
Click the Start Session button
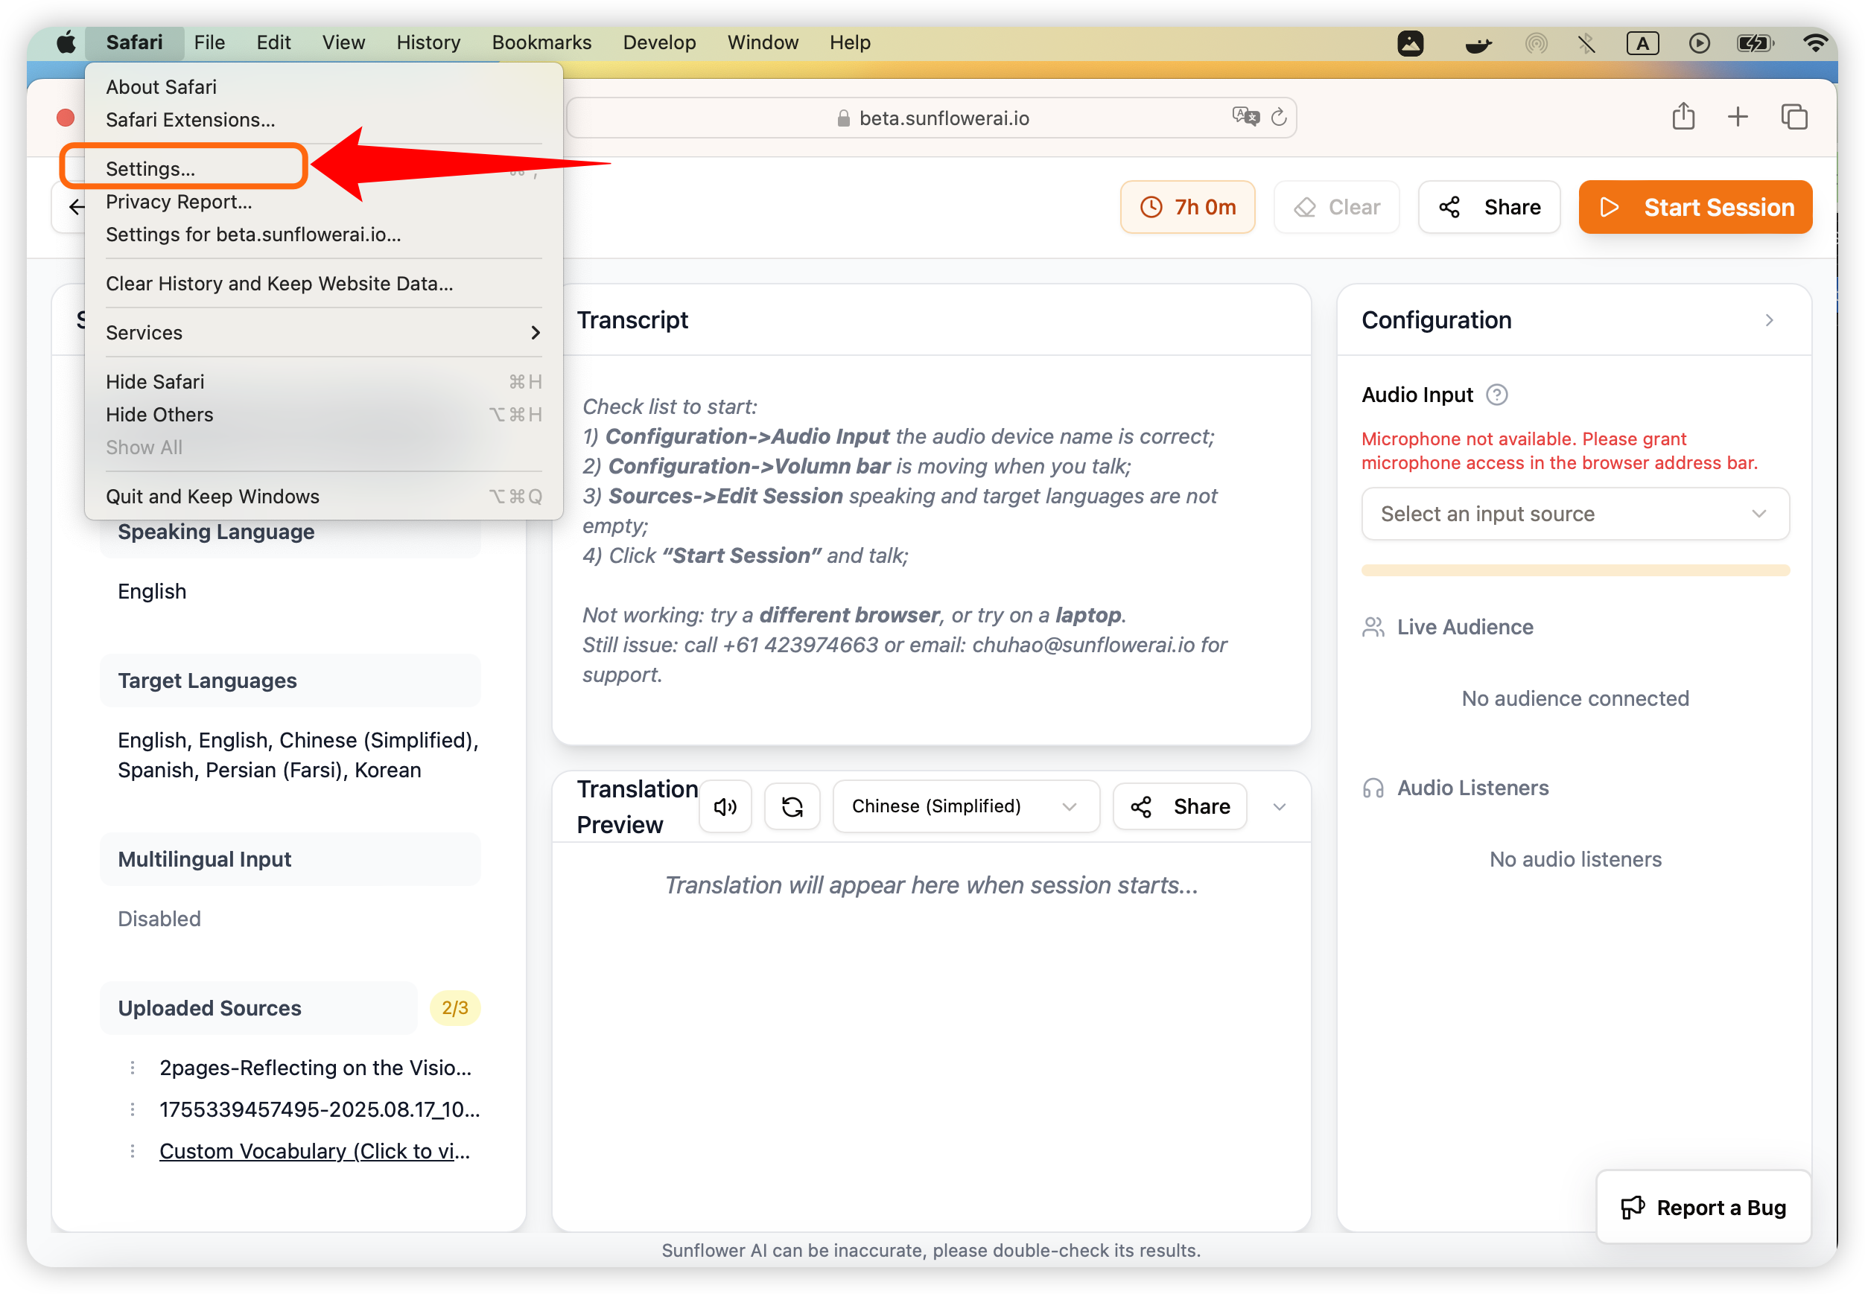(x=1694, y=207)
